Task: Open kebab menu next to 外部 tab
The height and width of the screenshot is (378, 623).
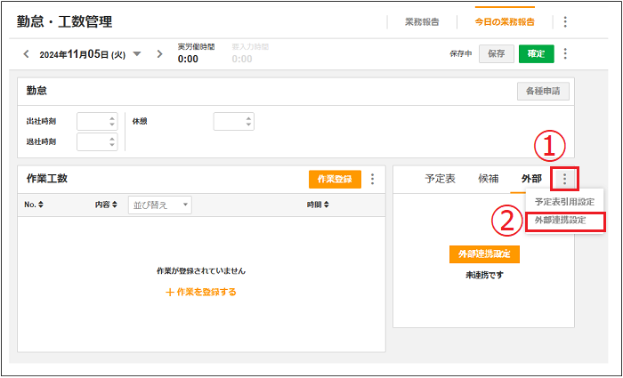Action: pos(564,180)
